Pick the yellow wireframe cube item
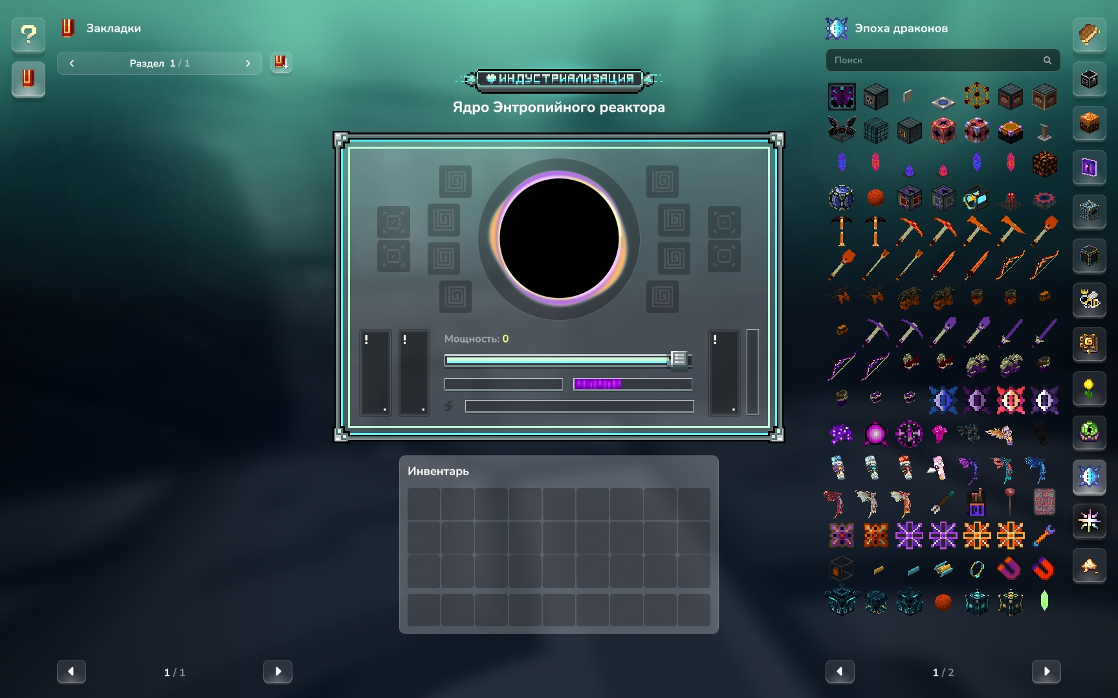 tap(976, 96)
